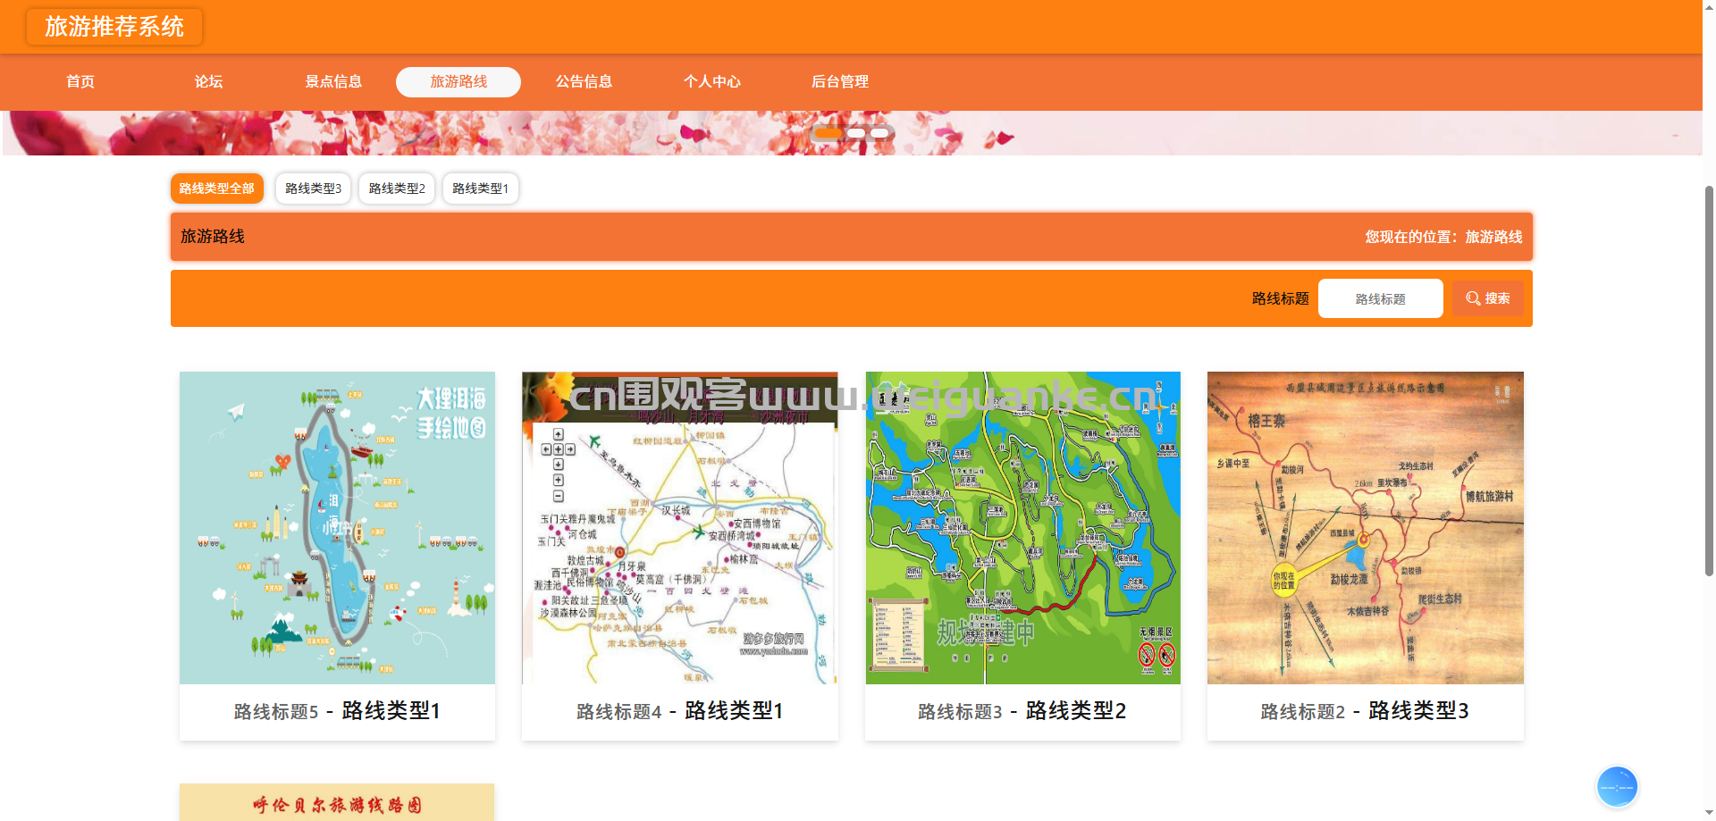
Task: Open the 路线标题2 wooden map image
Action: pos(1366,528)
